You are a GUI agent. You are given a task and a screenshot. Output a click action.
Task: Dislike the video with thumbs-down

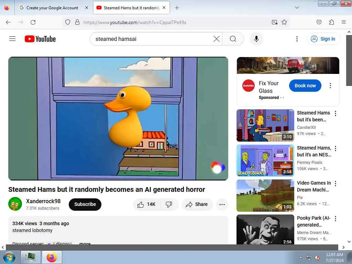pos(169,204)
